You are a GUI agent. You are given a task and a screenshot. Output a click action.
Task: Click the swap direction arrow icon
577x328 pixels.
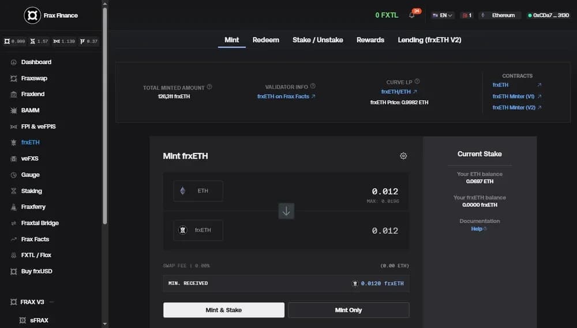click(x=286, y=211)
